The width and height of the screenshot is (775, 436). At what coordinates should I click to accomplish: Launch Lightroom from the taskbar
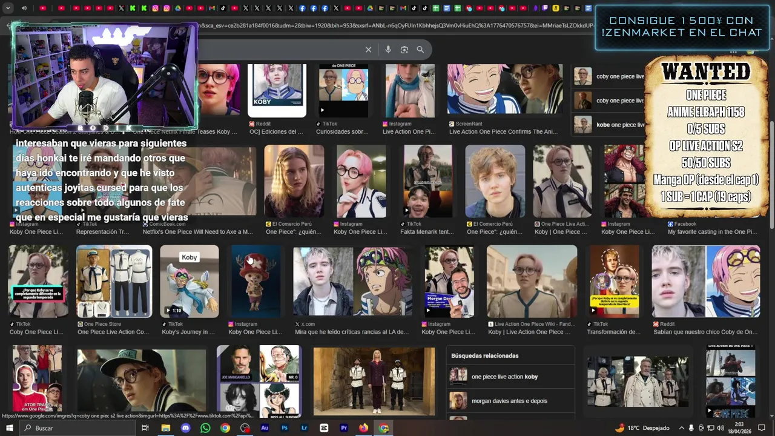click(x=304, y=428)
